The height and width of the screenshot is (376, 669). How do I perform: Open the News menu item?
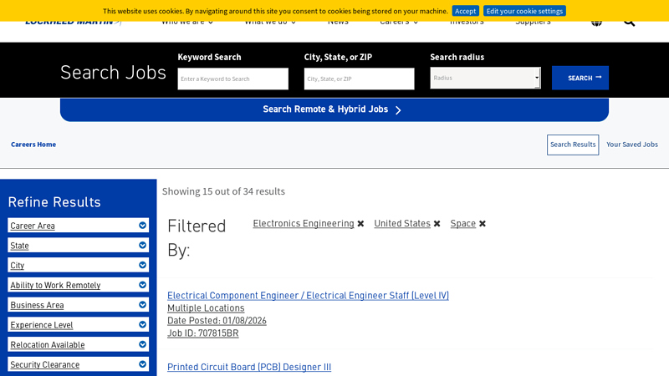click(x=338, y=23)
